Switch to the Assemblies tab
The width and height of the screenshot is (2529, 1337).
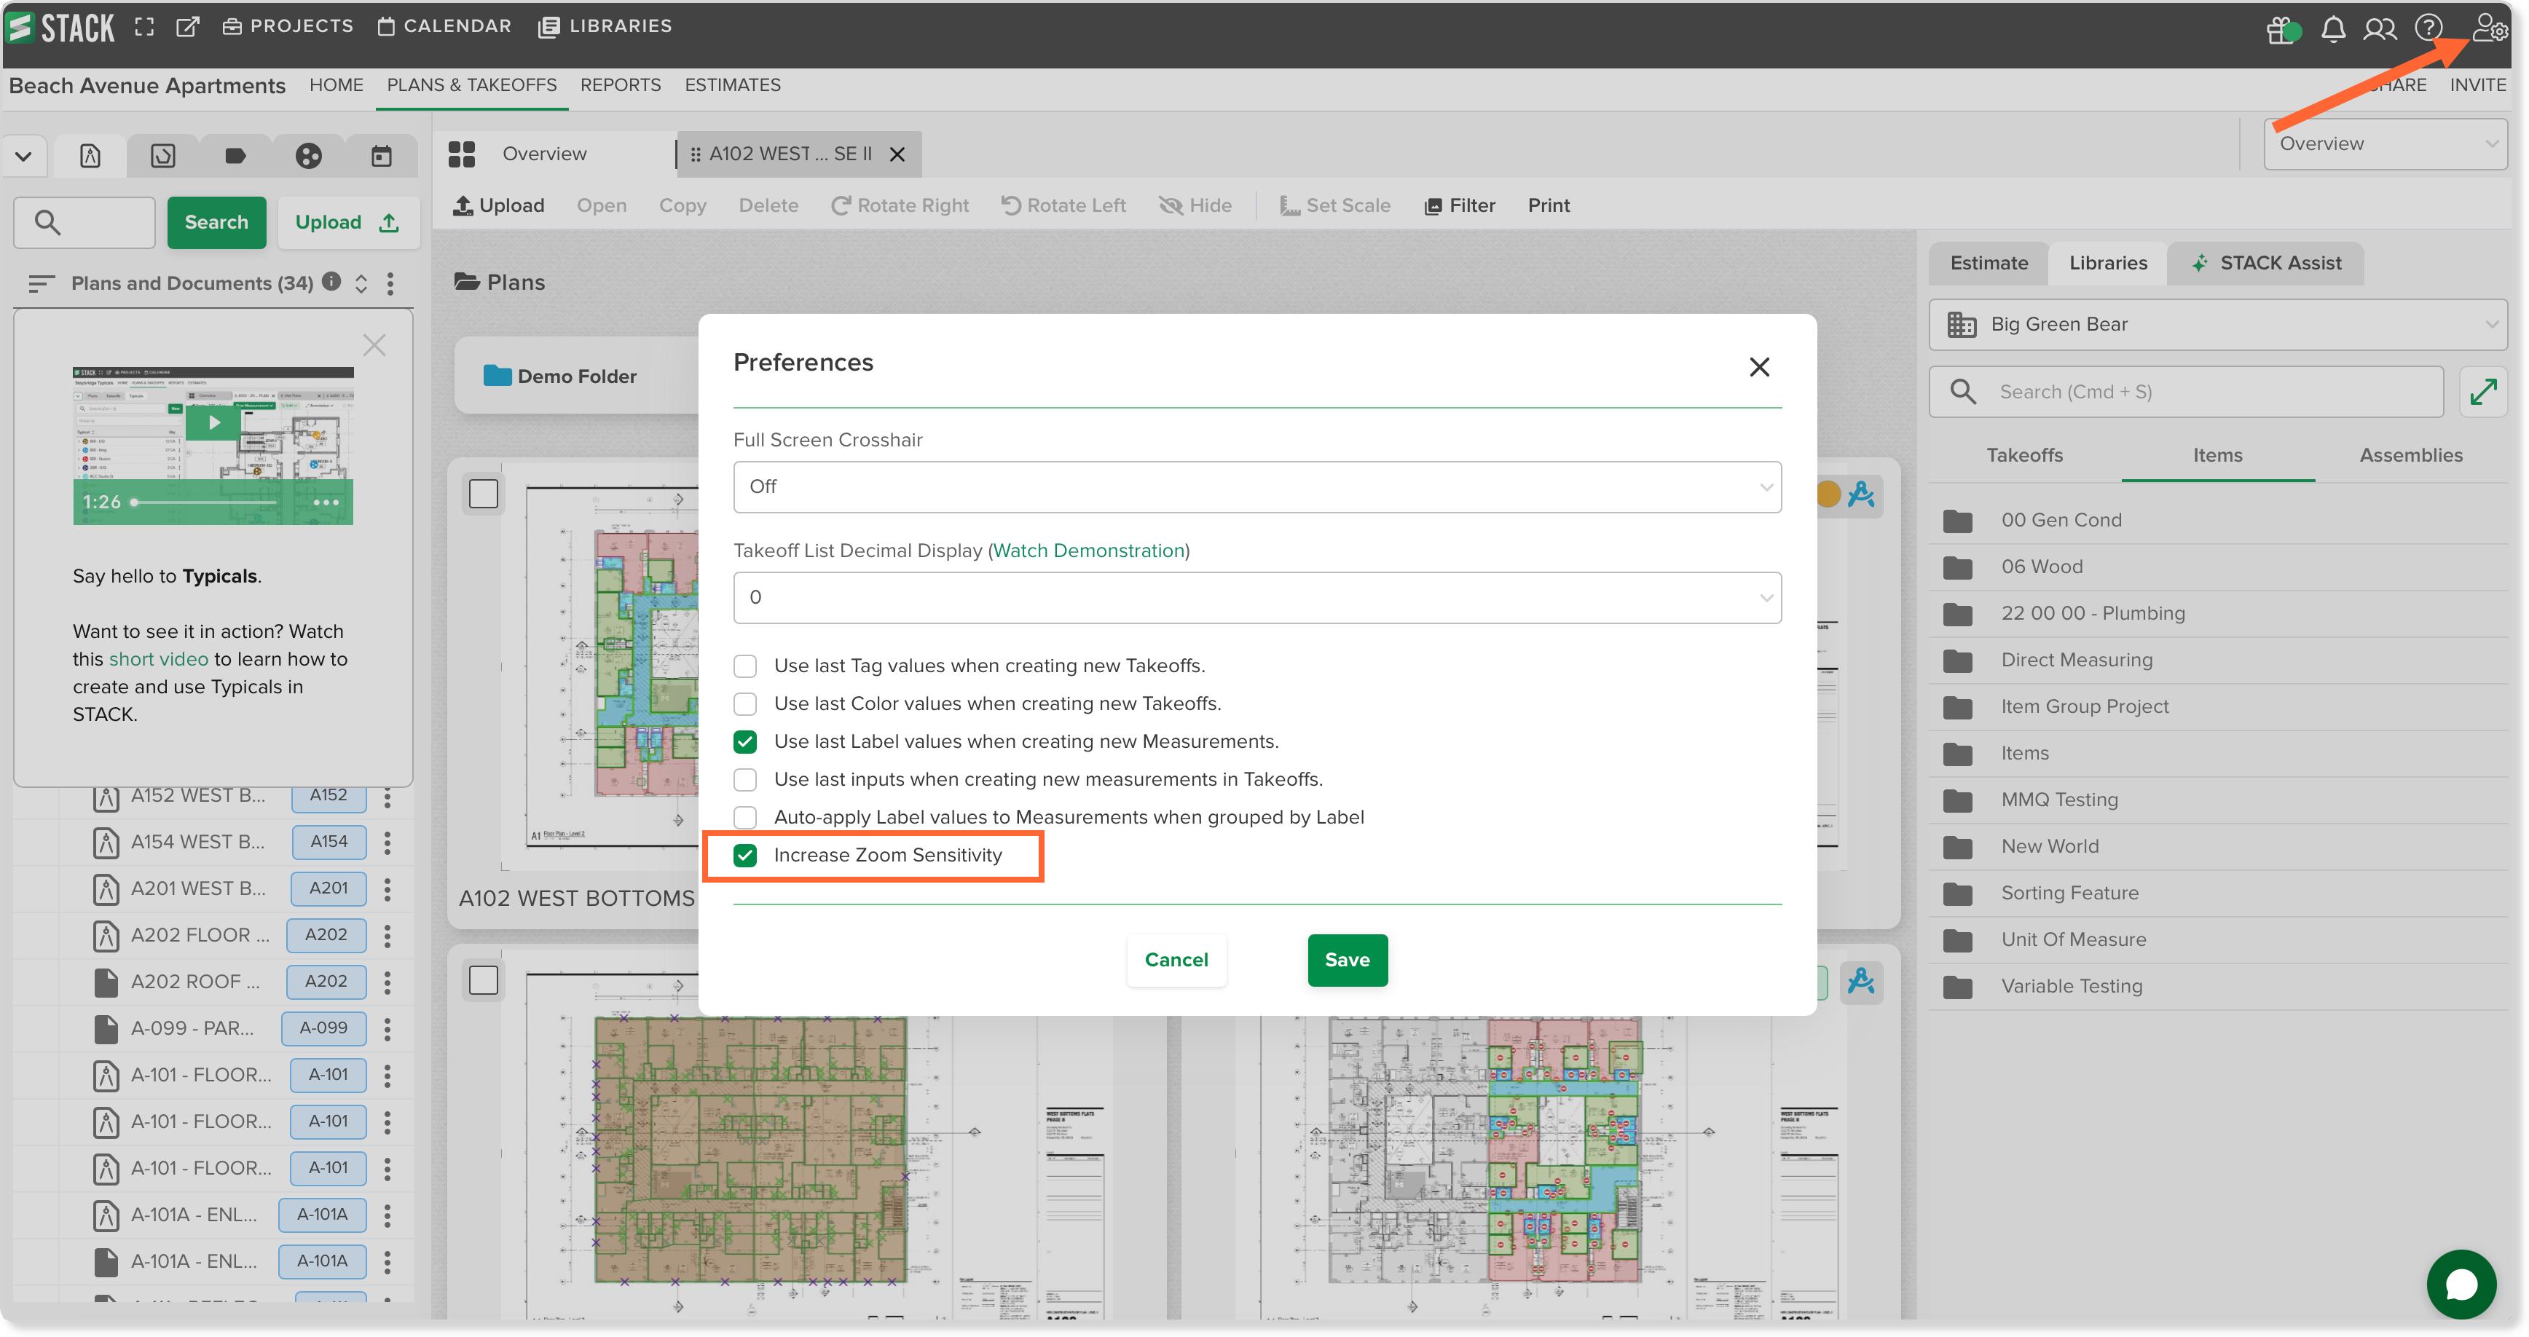(2411, 455)
